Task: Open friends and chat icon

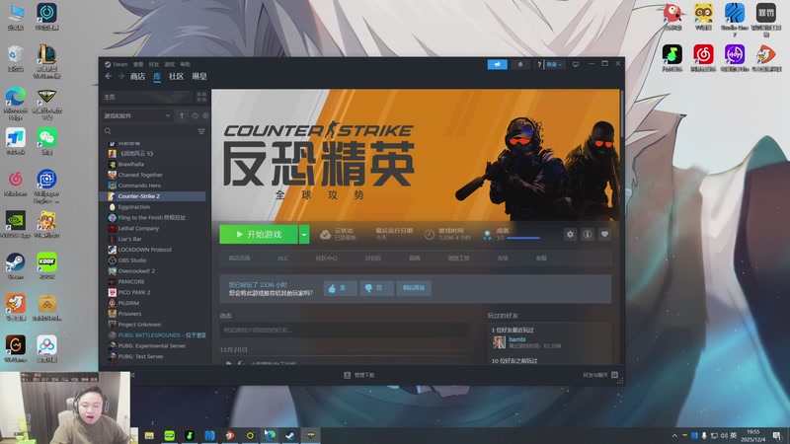Action: pos(614,375)
